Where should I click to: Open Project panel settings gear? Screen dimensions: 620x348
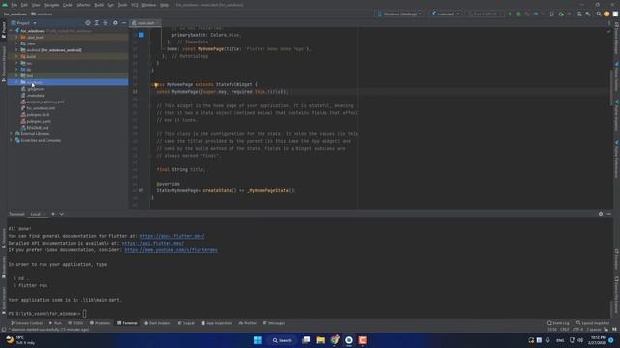pos(115,23)
